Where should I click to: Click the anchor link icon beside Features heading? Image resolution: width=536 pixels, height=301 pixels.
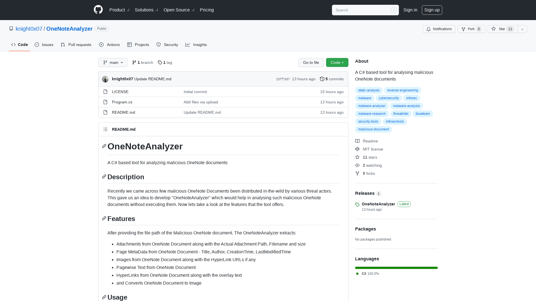[104, 219]
